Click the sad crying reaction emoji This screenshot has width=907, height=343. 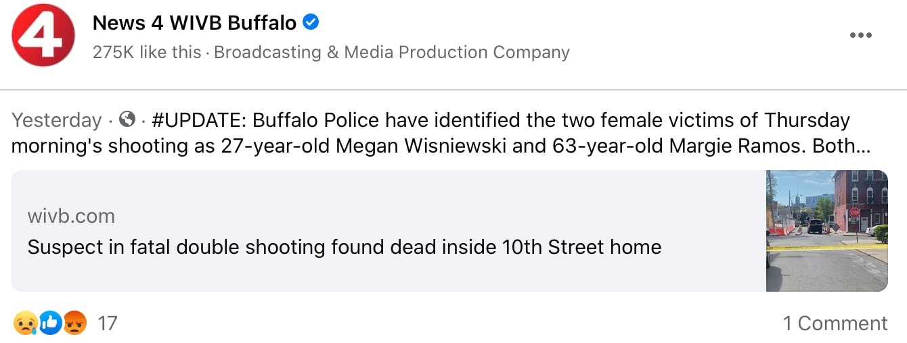[x=24, y=323]
